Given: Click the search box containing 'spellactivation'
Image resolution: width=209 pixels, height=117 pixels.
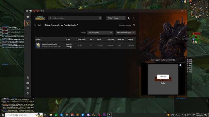Looking at the screenshot, I should 75,18.
